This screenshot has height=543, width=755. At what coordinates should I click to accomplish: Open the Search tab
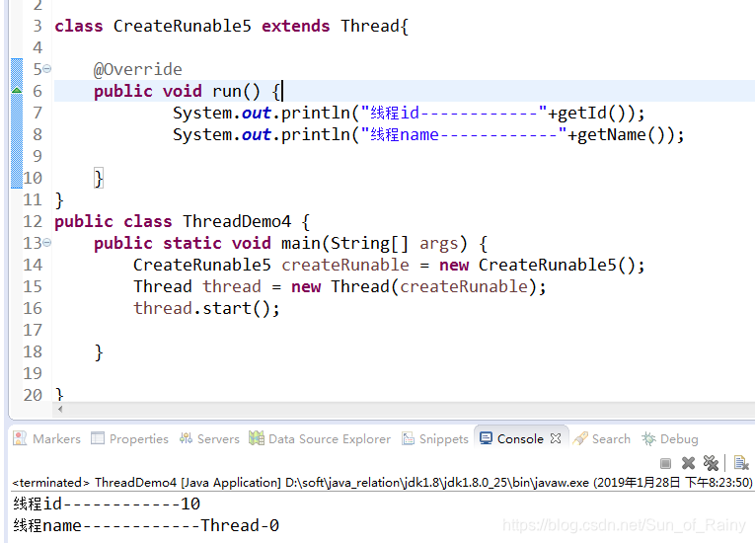coord(602,439)
